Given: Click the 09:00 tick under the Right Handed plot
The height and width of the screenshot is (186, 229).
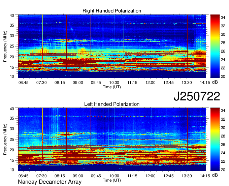Looking at the screenshot, I should [78, 83].
